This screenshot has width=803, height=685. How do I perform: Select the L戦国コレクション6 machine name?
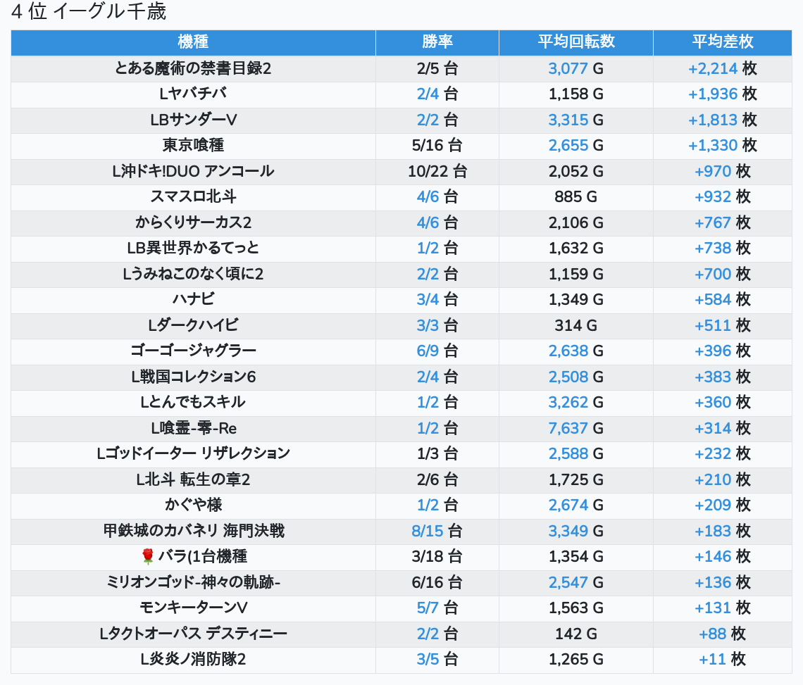193,377
